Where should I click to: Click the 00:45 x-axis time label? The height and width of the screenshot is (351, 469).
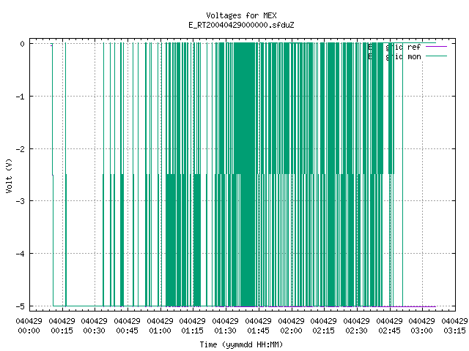(127, 331)
